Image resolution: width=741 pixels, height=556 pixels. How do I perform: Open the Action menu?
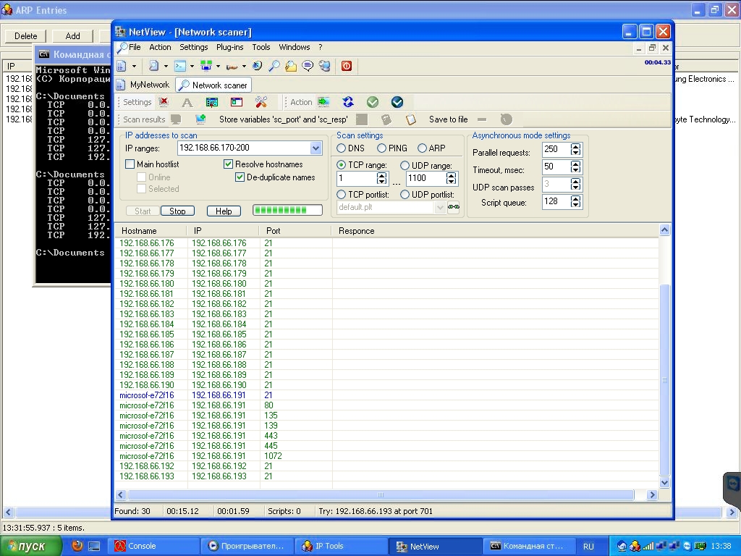pos(160,47)
